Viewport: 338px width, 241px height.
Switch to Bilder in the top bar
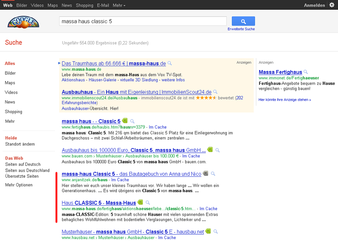(x=22, y=5)
